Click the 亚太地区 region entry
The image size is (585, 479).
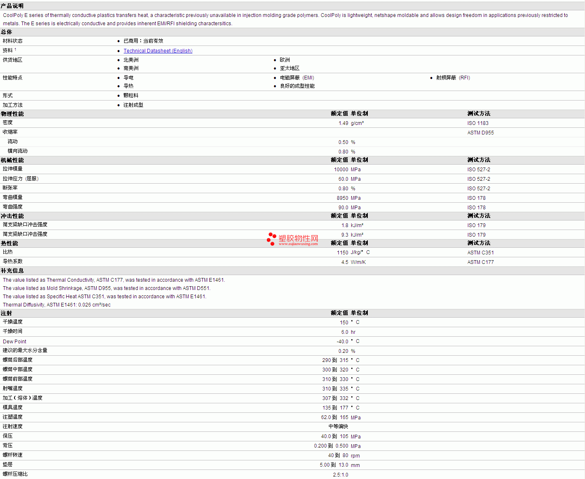[x=290, y=68]
